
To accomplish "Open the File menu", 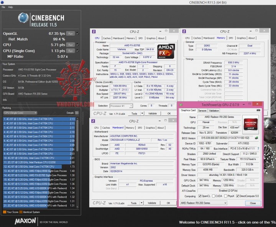I will [x=3, y=7].
